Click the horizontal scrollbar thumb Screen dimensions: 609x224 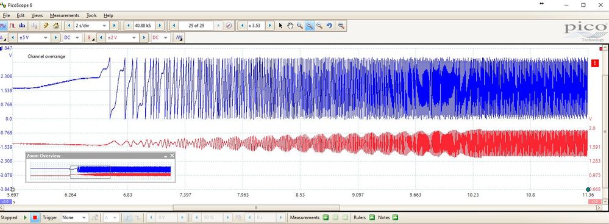tap(256, 208)
